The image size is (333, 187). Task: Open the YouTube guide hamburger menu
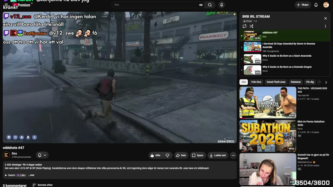pos(6,5)
